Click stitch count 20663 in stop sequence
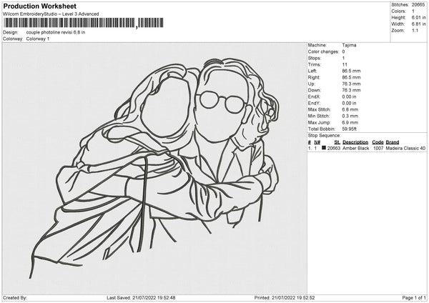This screenshot has height=303, width=429. (x=334, y=148)
